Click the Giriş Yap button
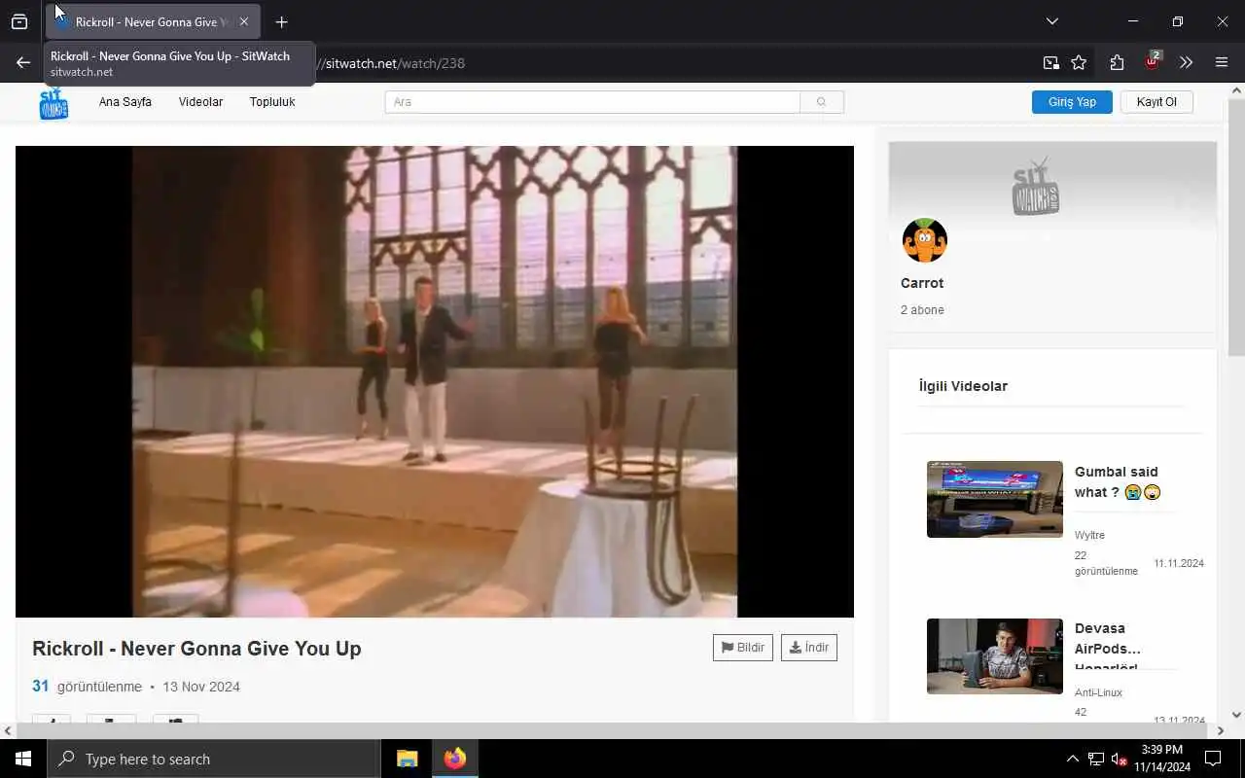This screenshot has height=778, width=1245. (1072, 102)
